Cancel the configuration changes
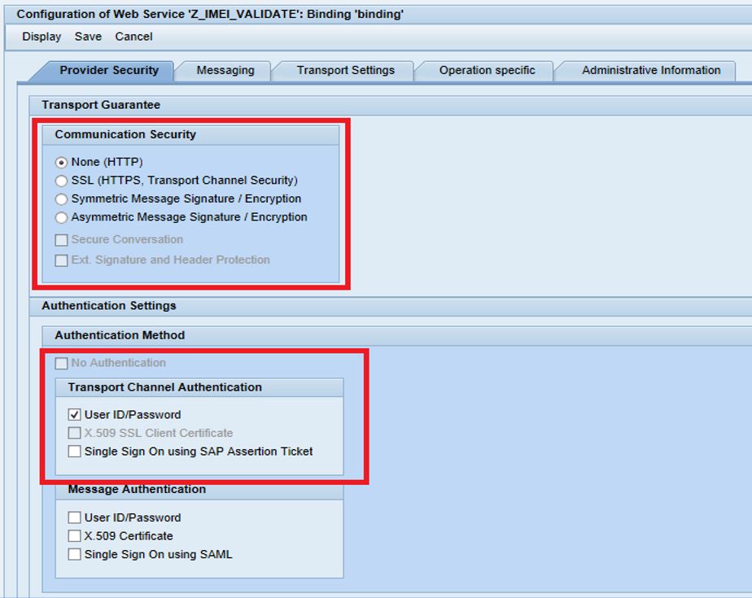 (x=133, y=37)
